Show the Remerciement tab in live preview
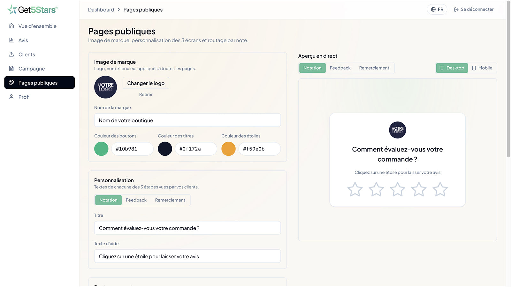The image size is (511, 287). pyautogui.click(x=374, y=68)
